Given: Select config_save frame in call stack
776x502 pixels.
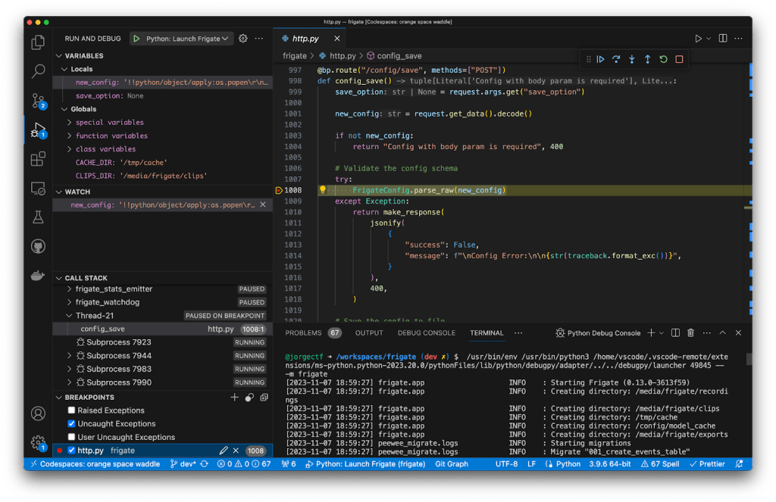Looking at the screenshot, I should pos(162,329).
